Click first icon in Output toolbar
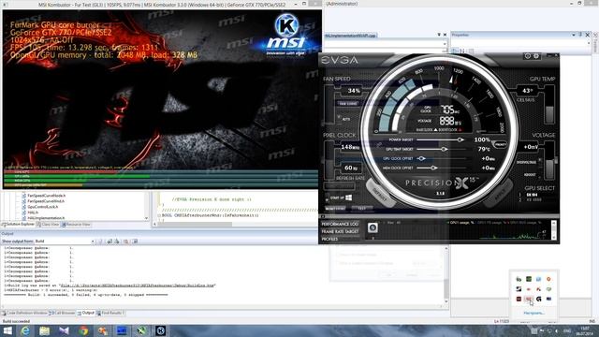Screen dimensions: 599x337 [101, 242]
